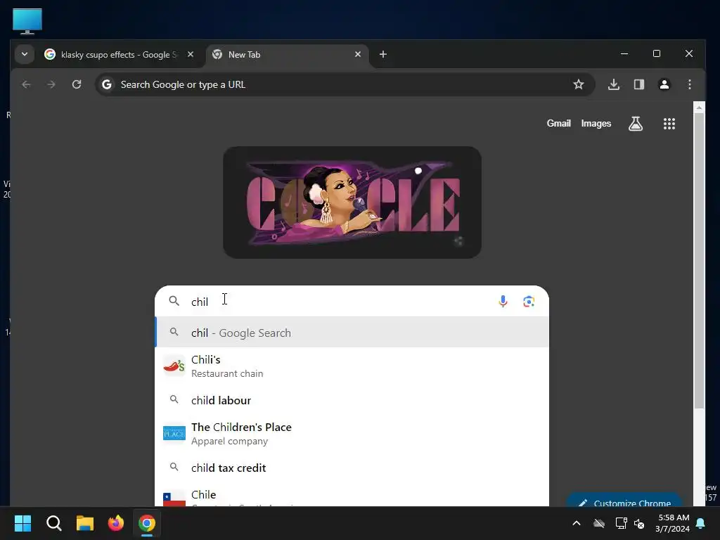
Task: Click the Google Doodle image
Action: [x=352, y=202]
